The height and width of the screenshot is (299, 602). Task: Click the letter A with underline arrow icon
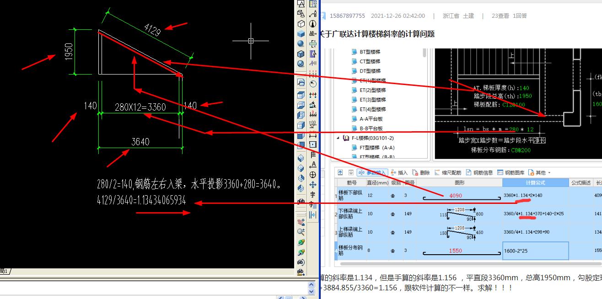tap(313, 165)
